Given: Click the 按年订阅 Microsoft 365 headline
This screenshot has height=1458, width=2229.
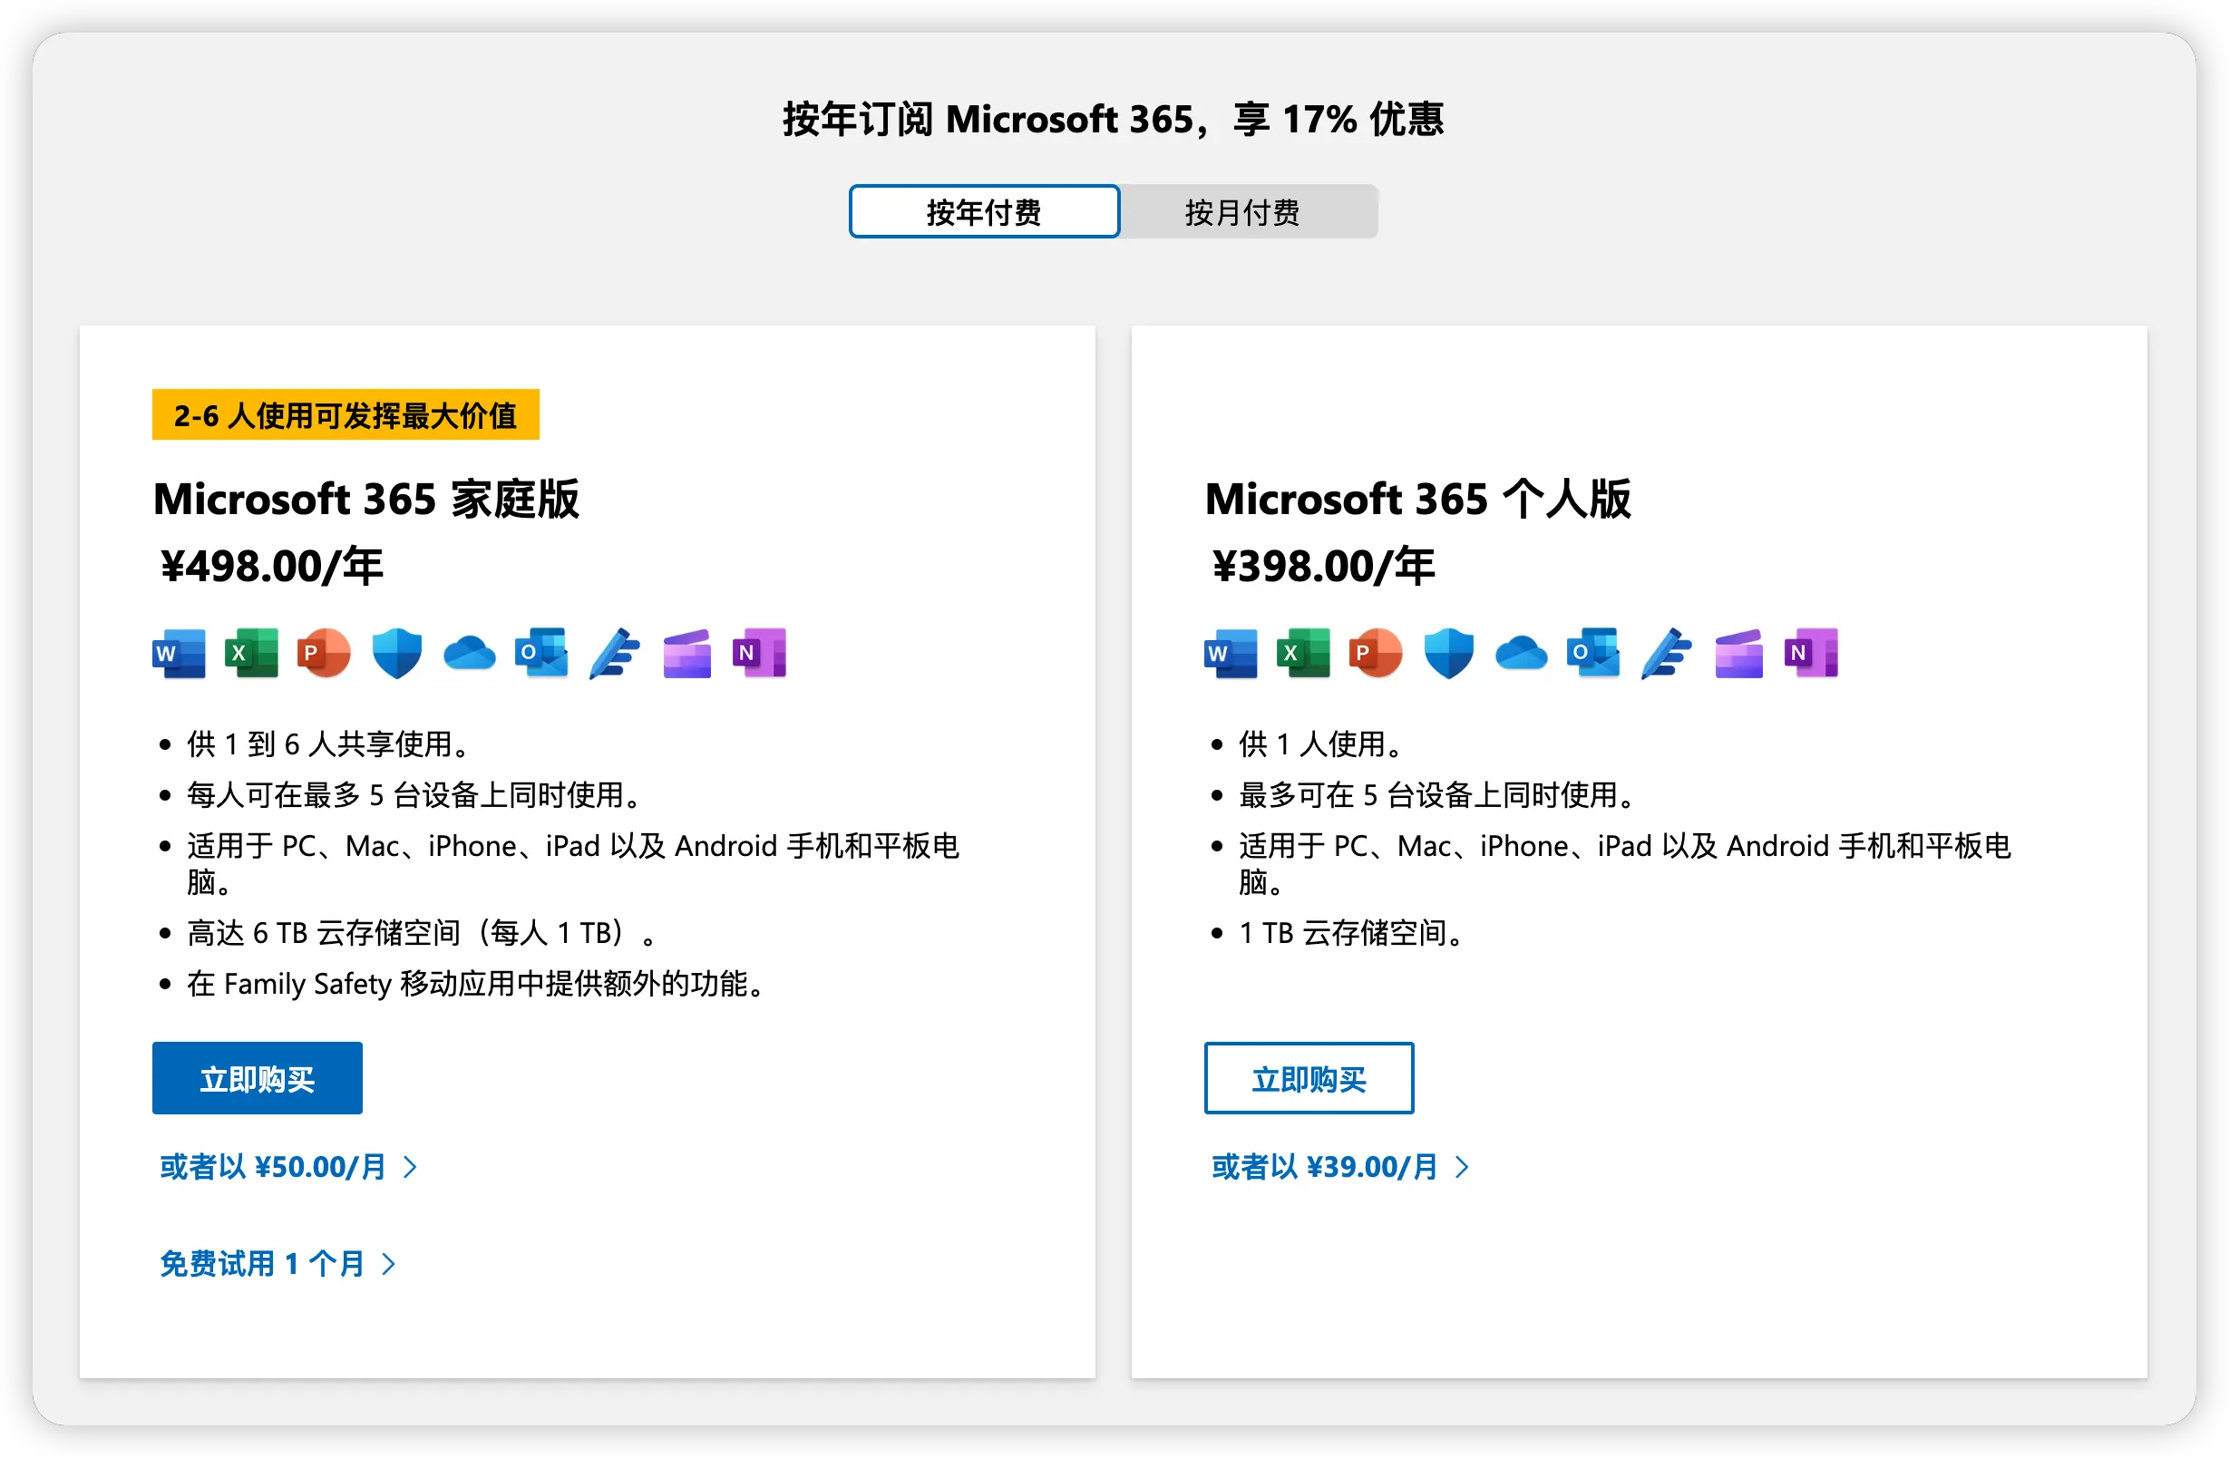Looking at the screenshot, I should (1114, 119).
